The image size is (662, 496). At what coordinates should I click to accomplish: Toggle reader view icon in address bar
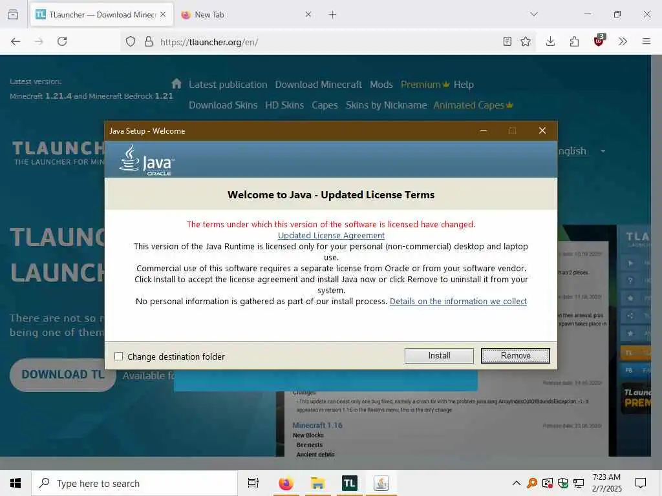pos(507,41)
